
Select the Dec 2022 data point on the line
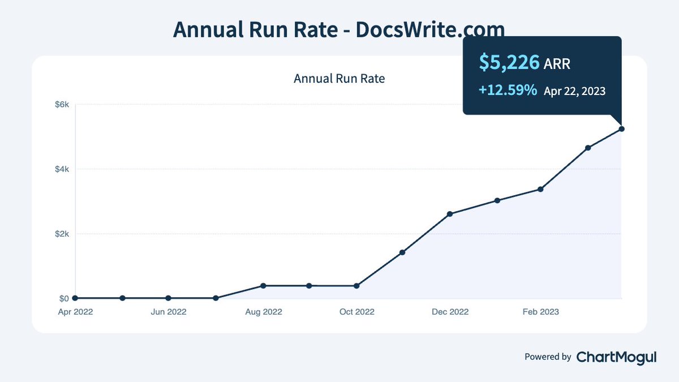coord(449,214)
